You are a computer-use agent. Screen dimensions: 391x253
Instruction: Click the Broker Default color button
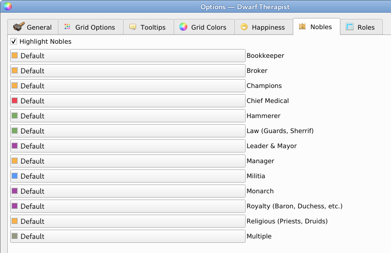click(127, 71)
